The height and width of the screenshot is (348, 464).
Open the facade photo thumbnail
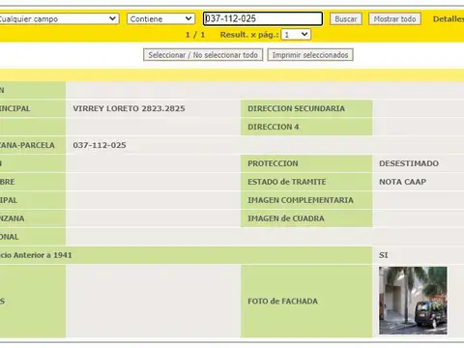[x=413, y=301]
